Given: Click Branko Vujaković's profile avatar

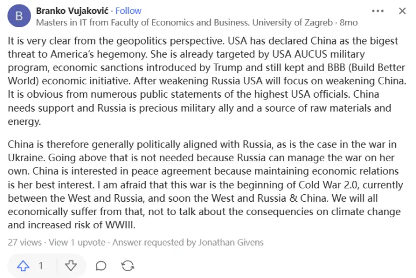Looking at the screenshot, I should point(20,17).
